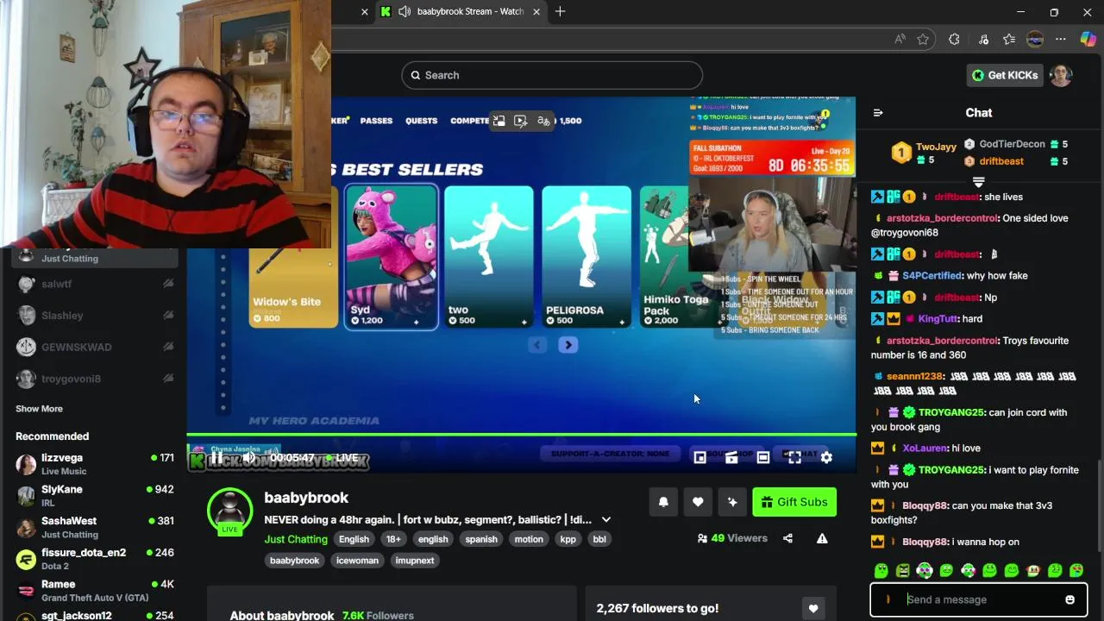This screenshot has width=1104, height=621.
Task: Open Ramee recommended channel
Action: point(93,591)
